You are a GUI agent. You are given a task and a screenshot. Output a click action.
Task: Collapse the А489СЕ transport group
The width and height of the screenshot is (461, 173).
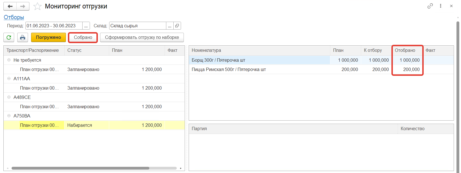click(x=9, y=97)
